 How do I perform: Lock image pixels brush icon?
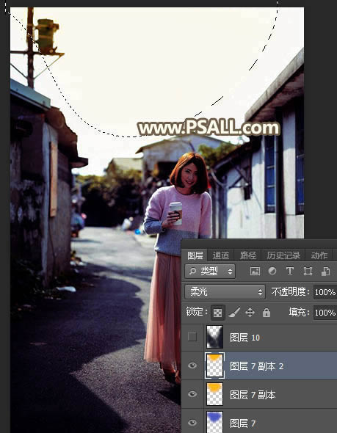[x=234, y=313]
